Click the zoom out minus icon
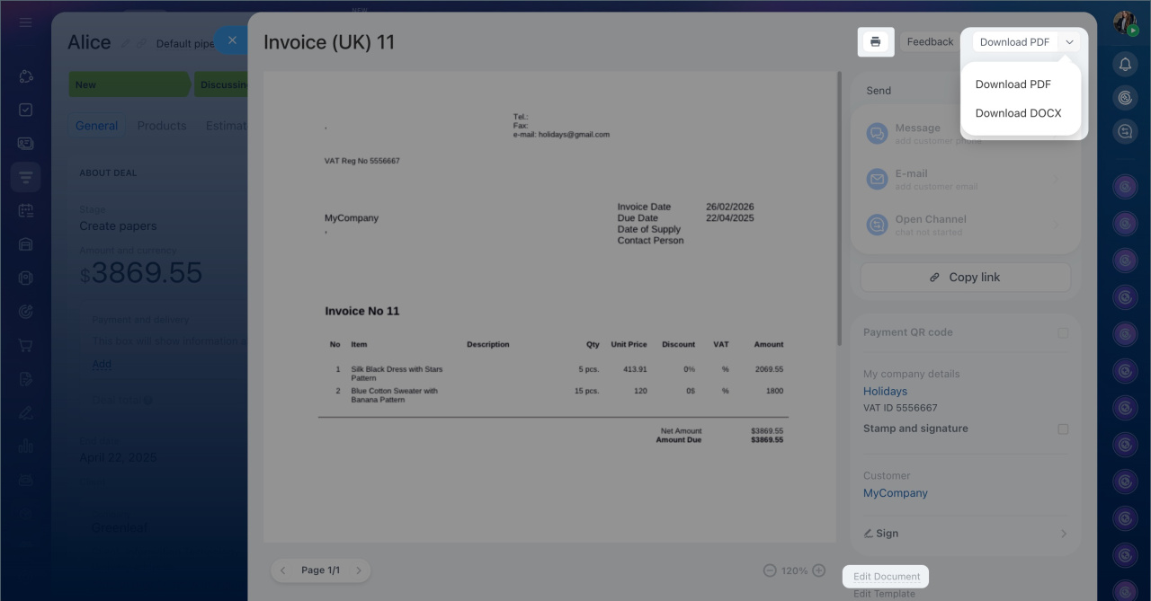 tap(770, 570)
